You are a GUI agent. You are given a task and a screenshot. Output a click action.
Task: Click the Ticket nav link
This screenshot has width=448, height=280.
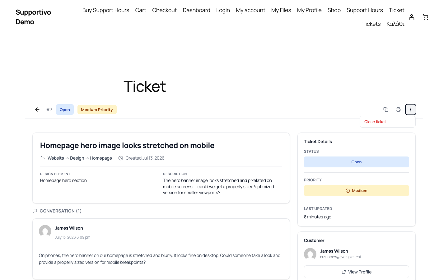[x=397, y=10]
